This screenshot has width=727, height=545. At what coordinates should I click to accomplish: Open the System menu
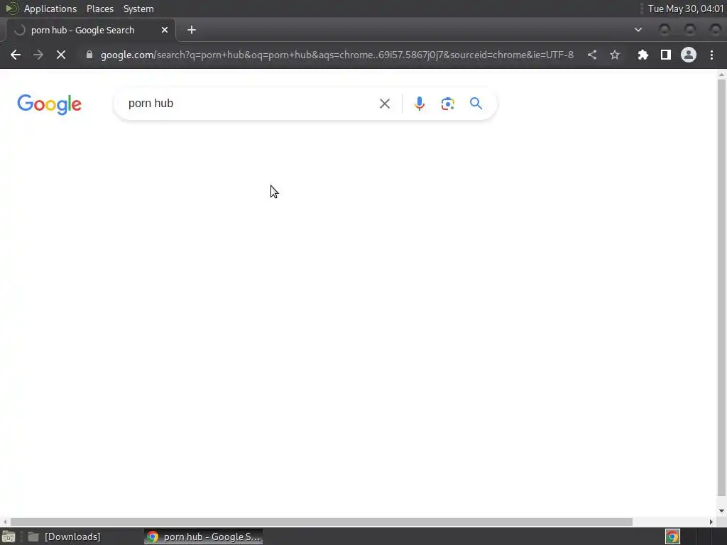138,9
